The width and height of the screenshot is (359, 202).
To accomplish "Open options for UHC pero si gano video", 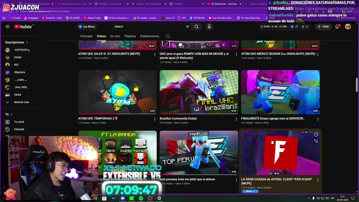I will tap(236, 54).
